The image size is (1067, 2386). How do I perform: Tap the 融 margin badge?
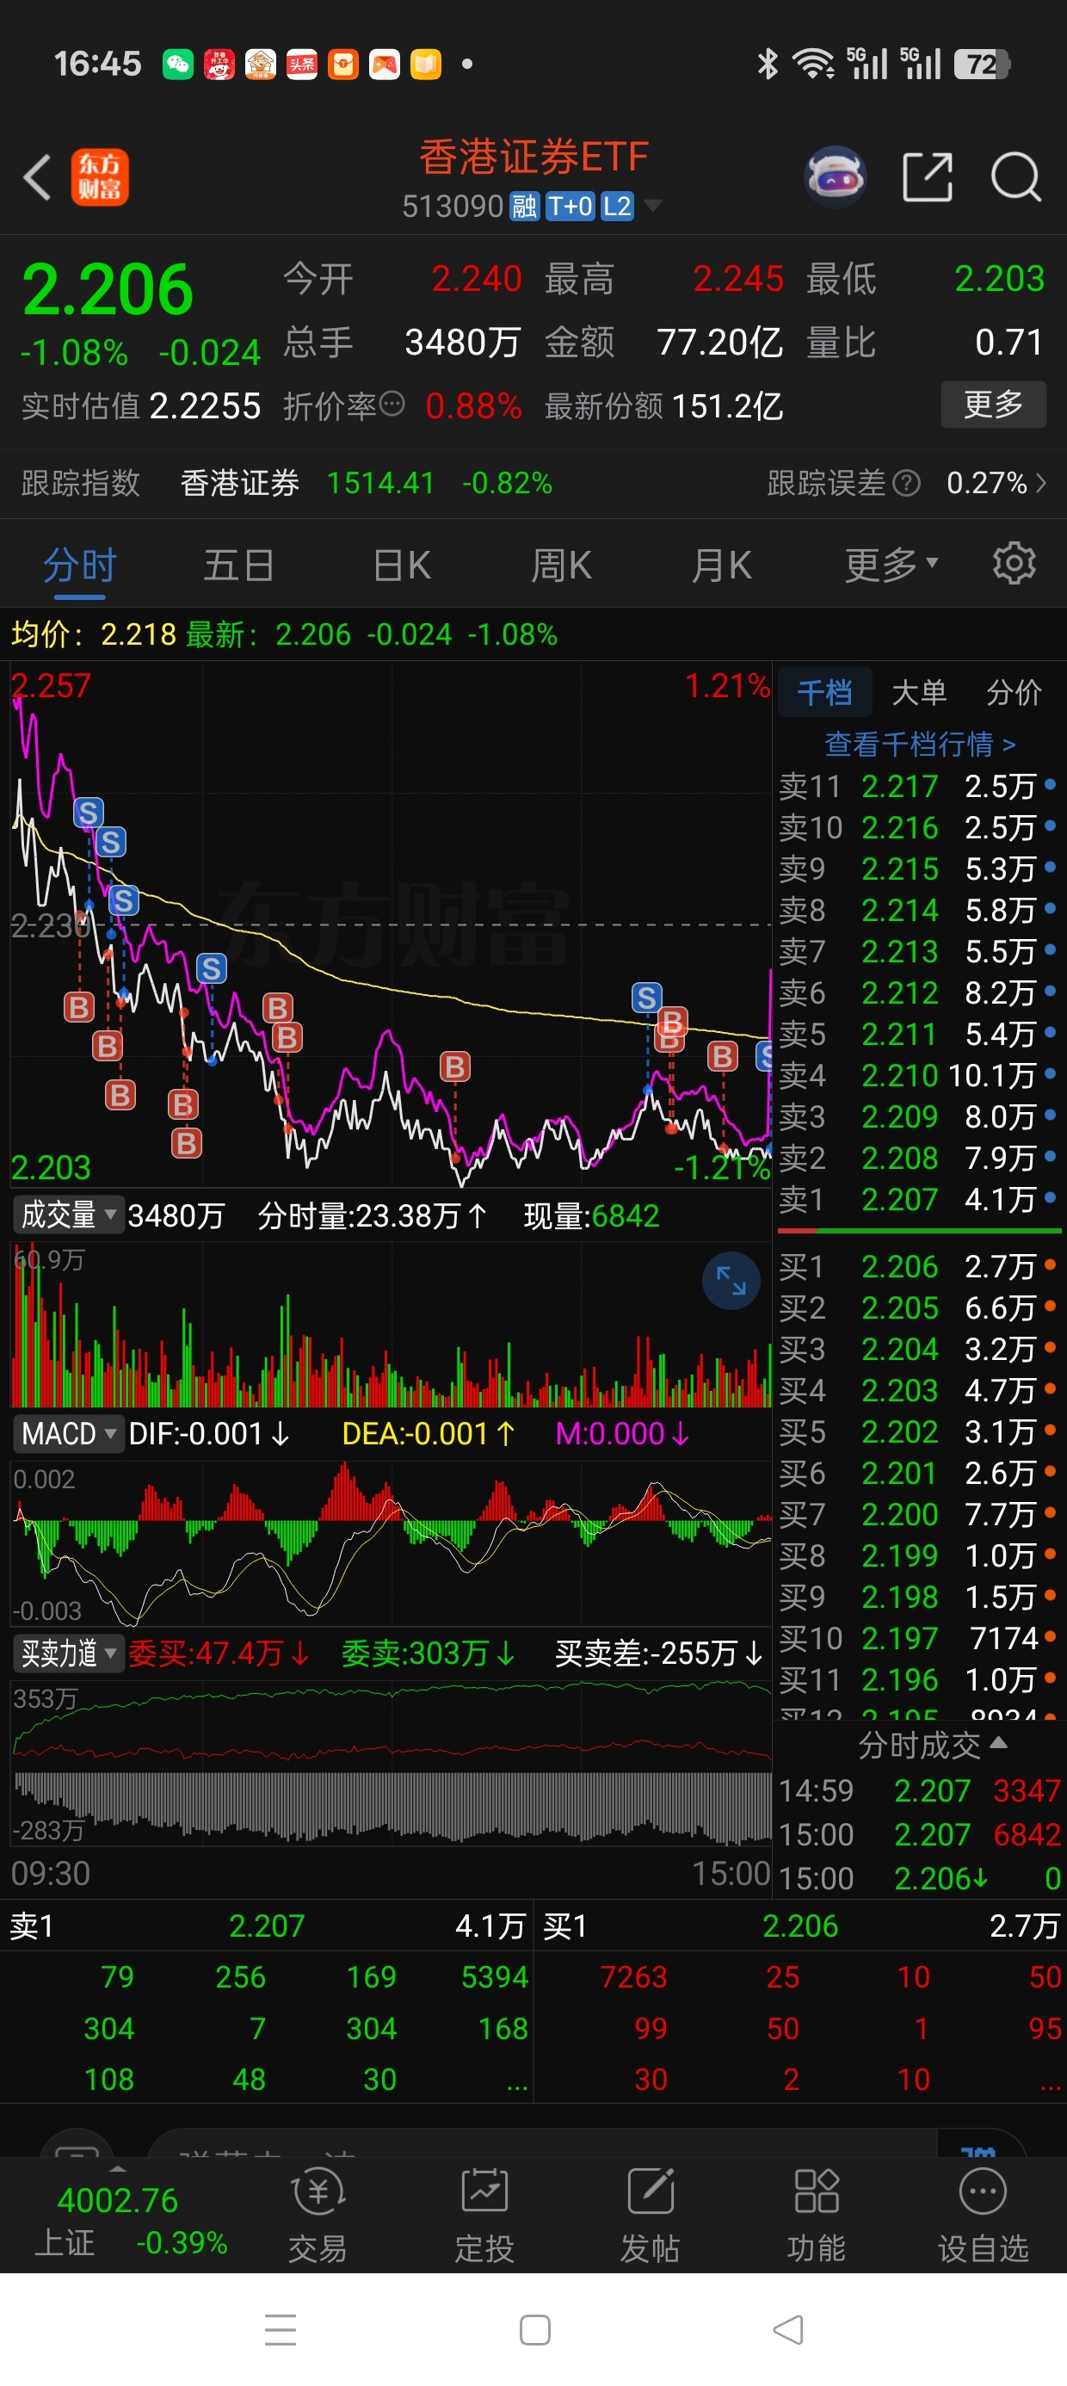[x=524, y=207]
